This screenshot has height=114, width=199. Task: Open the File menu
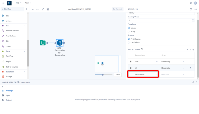pyautogui.click(x=19, y=3)
